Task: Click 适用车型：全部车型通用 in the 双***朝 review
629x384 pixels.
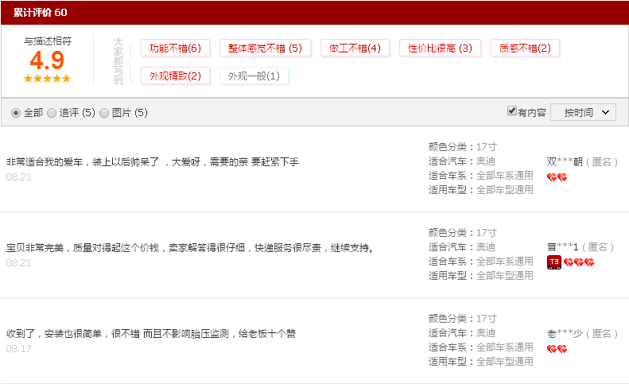Action: [x=481, y=190]
